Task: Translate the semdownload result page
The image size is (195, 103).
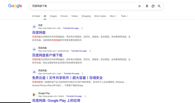Action: click(79, 51)
